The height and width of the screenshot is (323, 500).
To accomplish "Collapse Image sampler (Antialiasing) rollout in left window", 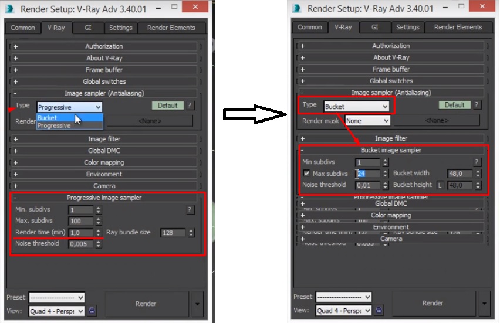I will coord(104,93).
